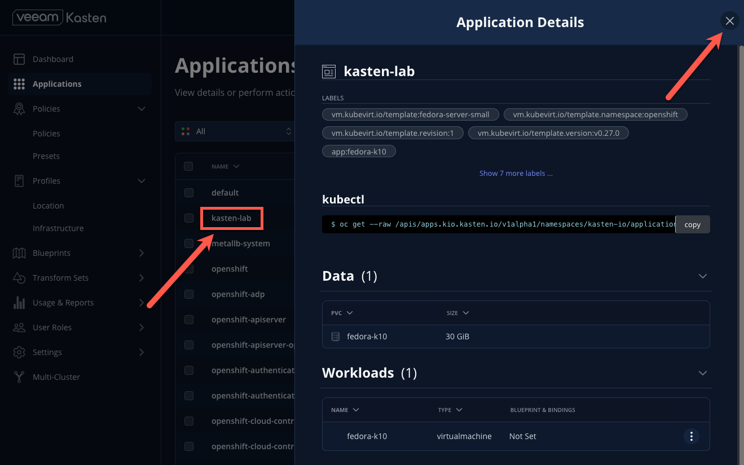Open the fedora-k10 workload actions menu

(691, 436)
